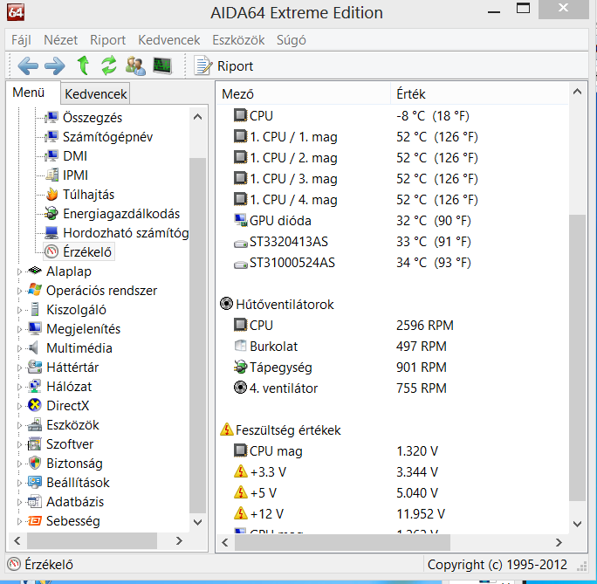Screen dimensions: 597x584
Task: Go back with the blue left arrow
Action: click(28, 65)
